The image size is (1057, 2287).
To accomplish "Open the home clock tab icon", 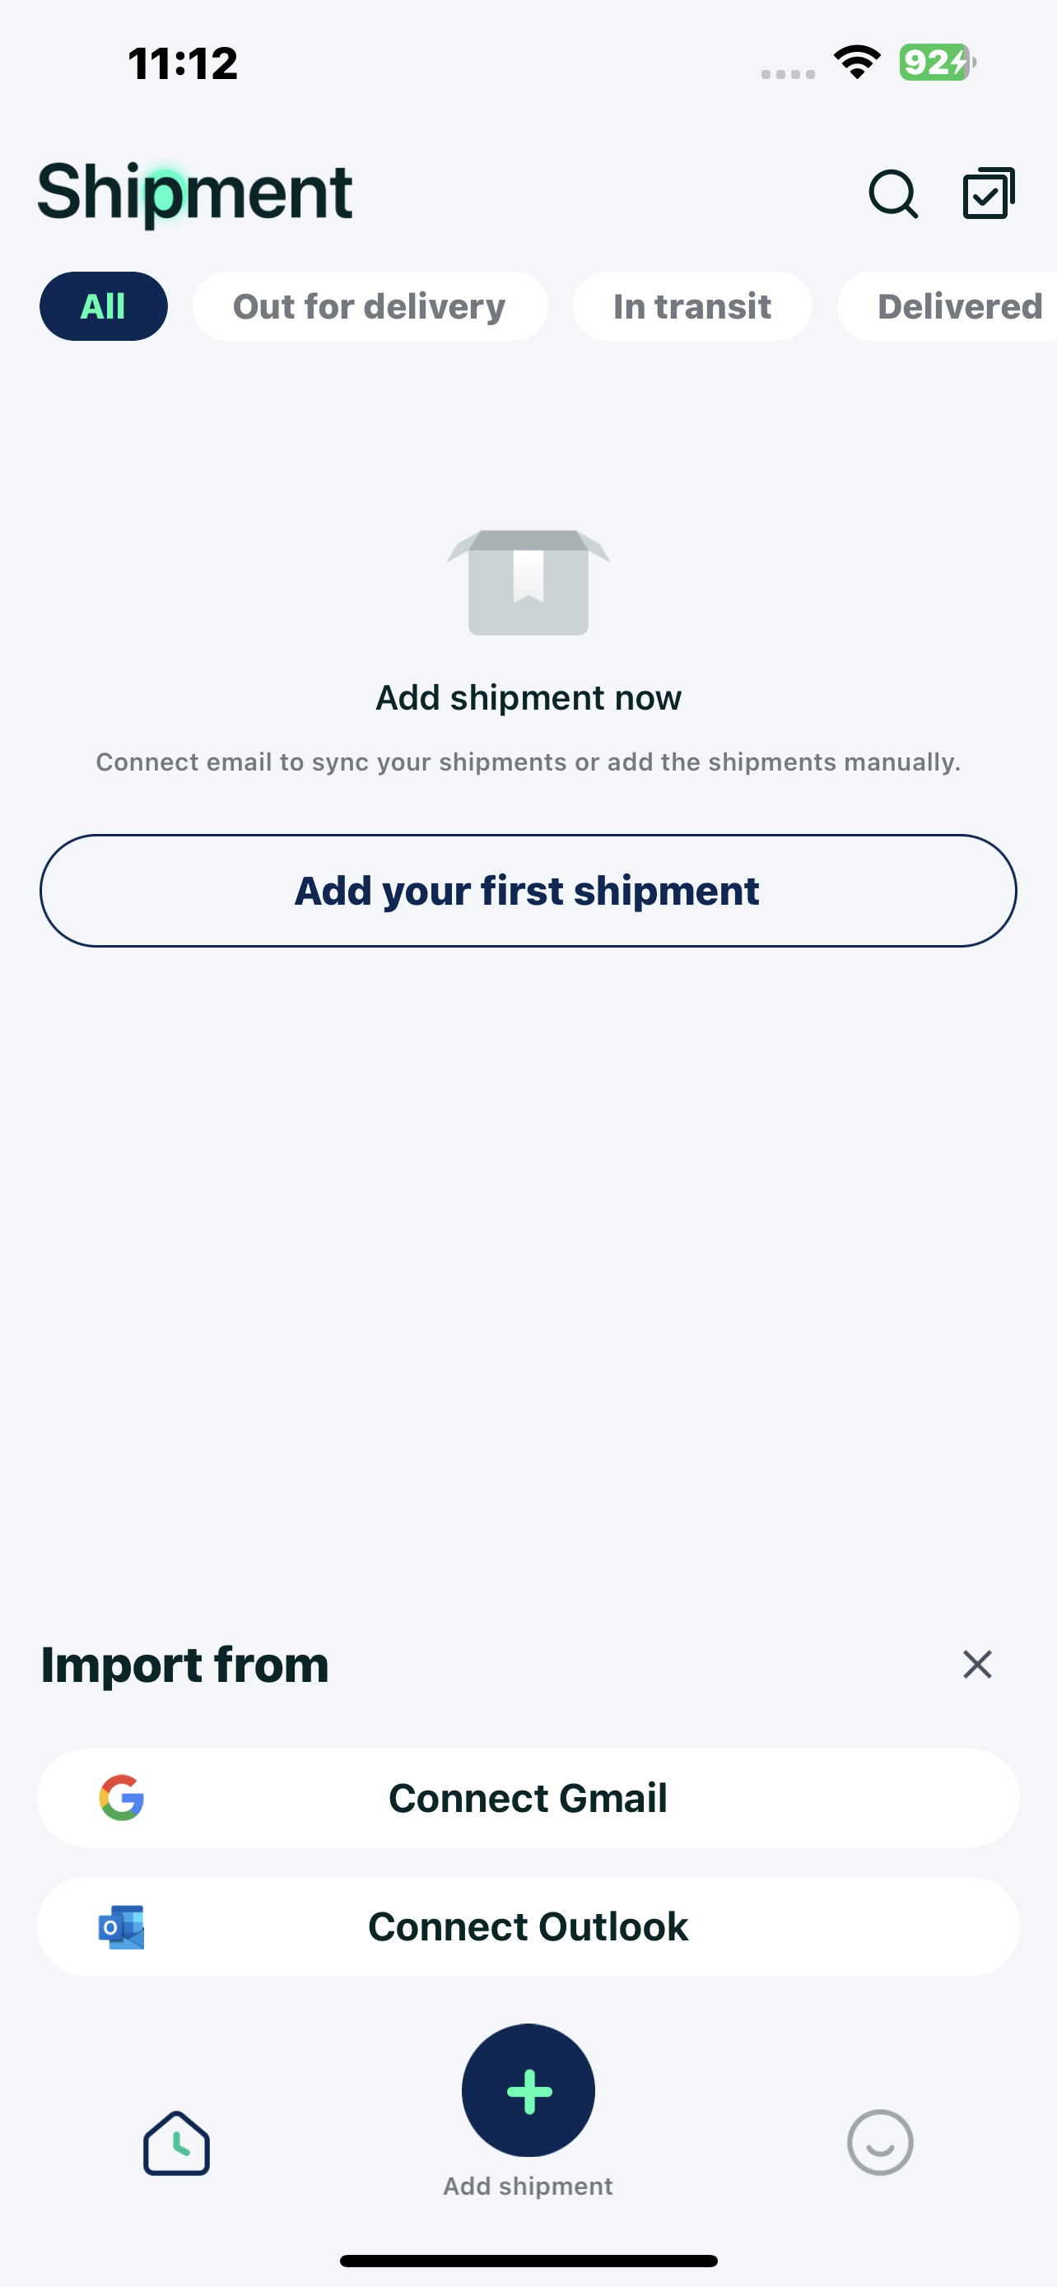I will (x=177, y=2143).
